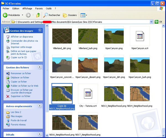The image size is (166, 138).
Task: Click the file list scroll down arrow
Action: (163, 135)
